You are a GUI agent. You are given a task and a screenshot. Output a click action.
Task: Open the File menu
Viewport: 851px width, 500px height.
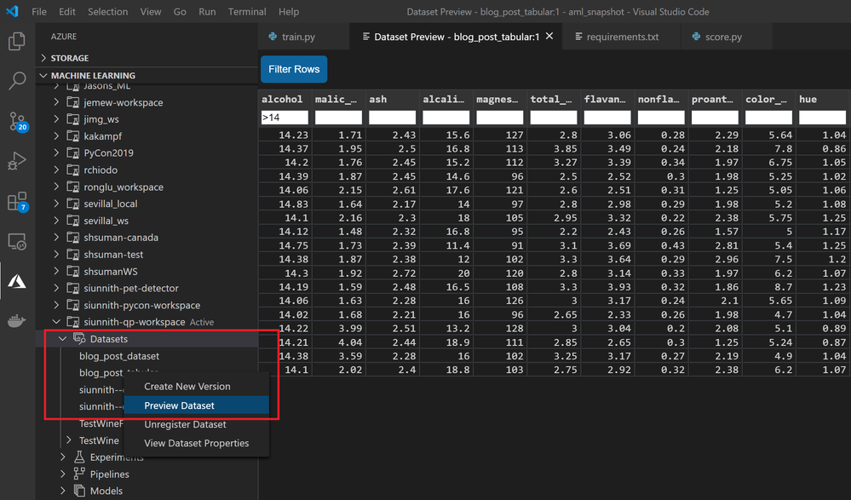pos(39,11)
